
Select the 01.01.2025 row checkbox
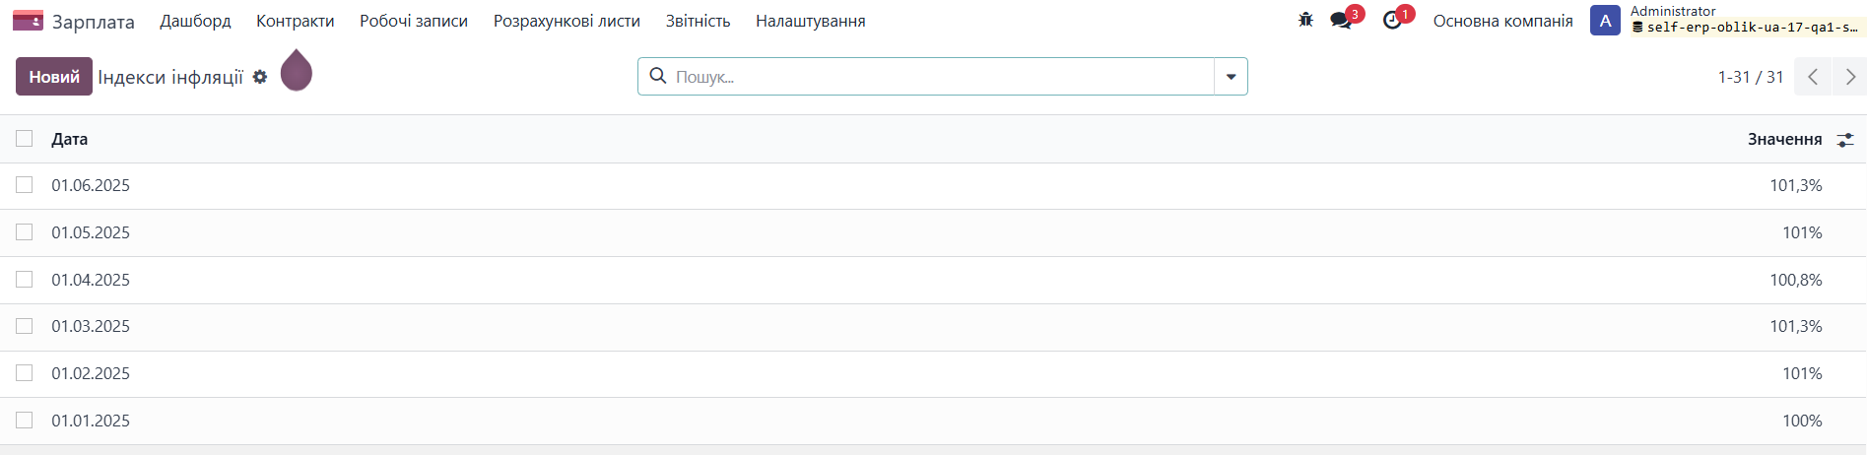[25, 421]
